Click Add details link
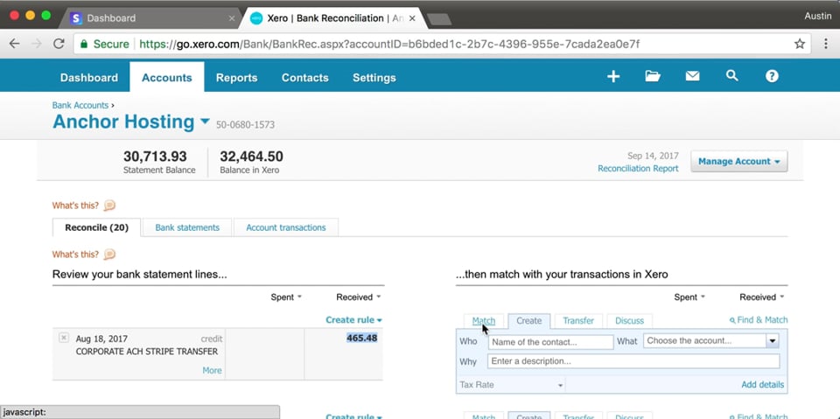Viewport: 840px width, 419px height. coord(762,385)
